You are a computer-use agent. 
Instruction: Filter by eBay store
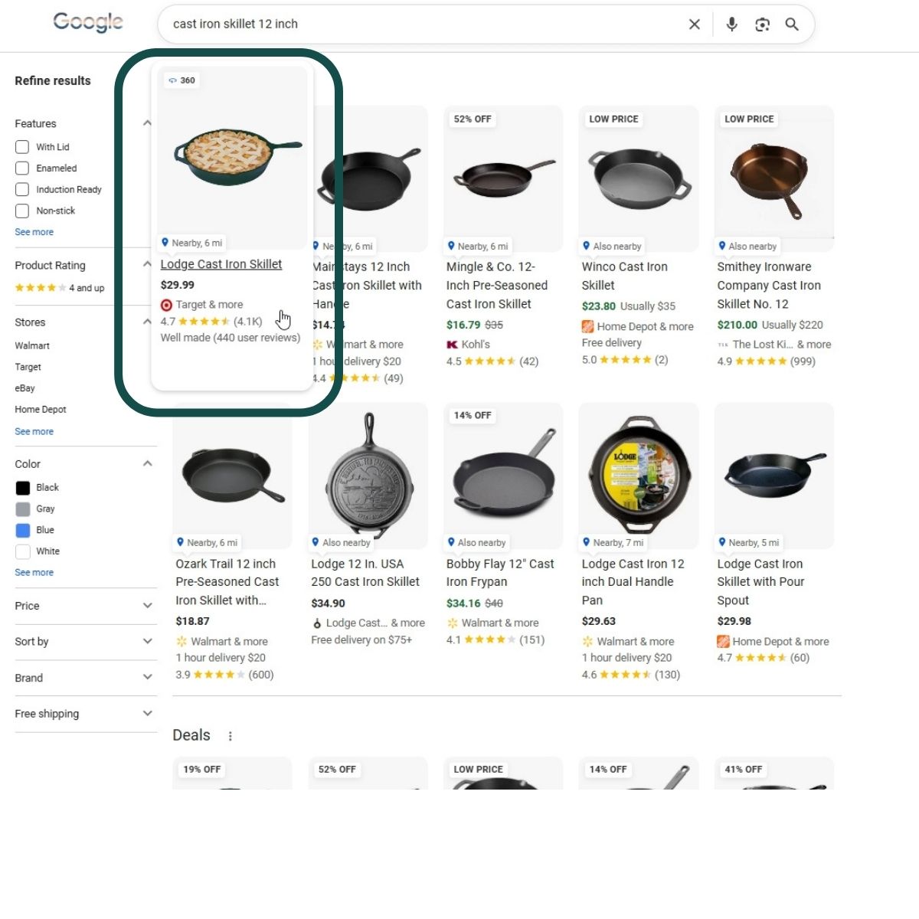click(x=25, y=388)
